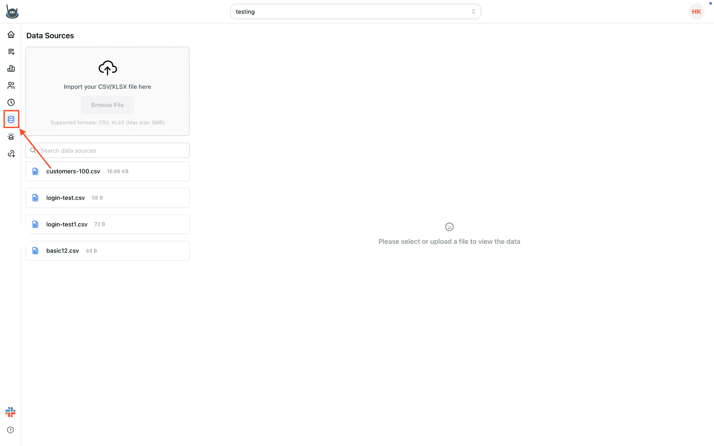The image size is (714, 446).
Task: Click the 58 B size label
Action: click(97, 198)
